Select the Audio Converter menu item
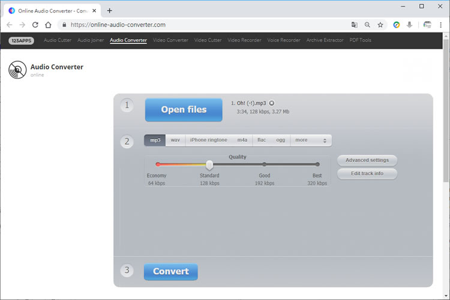This screenshot has height=300, width=450. (x=128, y=40)
